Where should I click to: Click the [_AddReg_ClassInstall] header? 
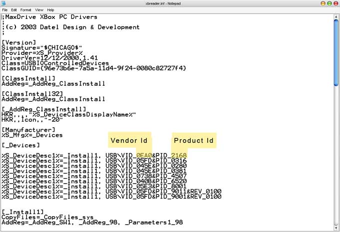pos(44,109)
